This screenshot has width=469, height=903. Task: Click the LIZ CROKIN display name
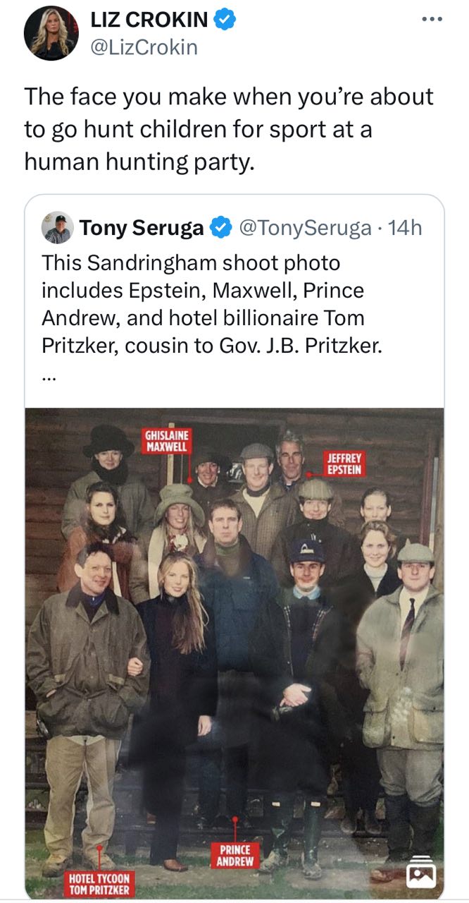click(149, 20)
